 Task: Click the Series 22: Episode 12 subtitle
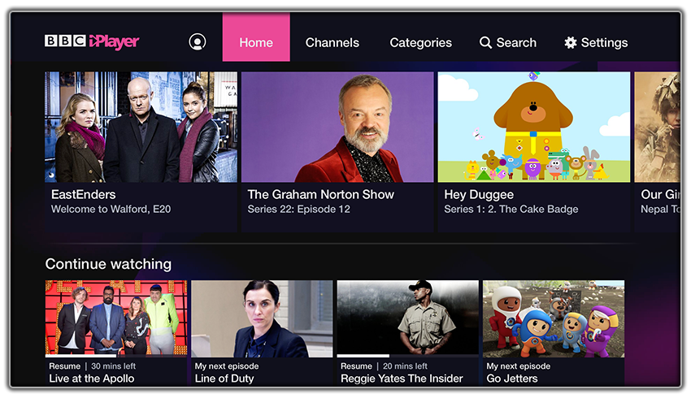[x=299, y=209]
